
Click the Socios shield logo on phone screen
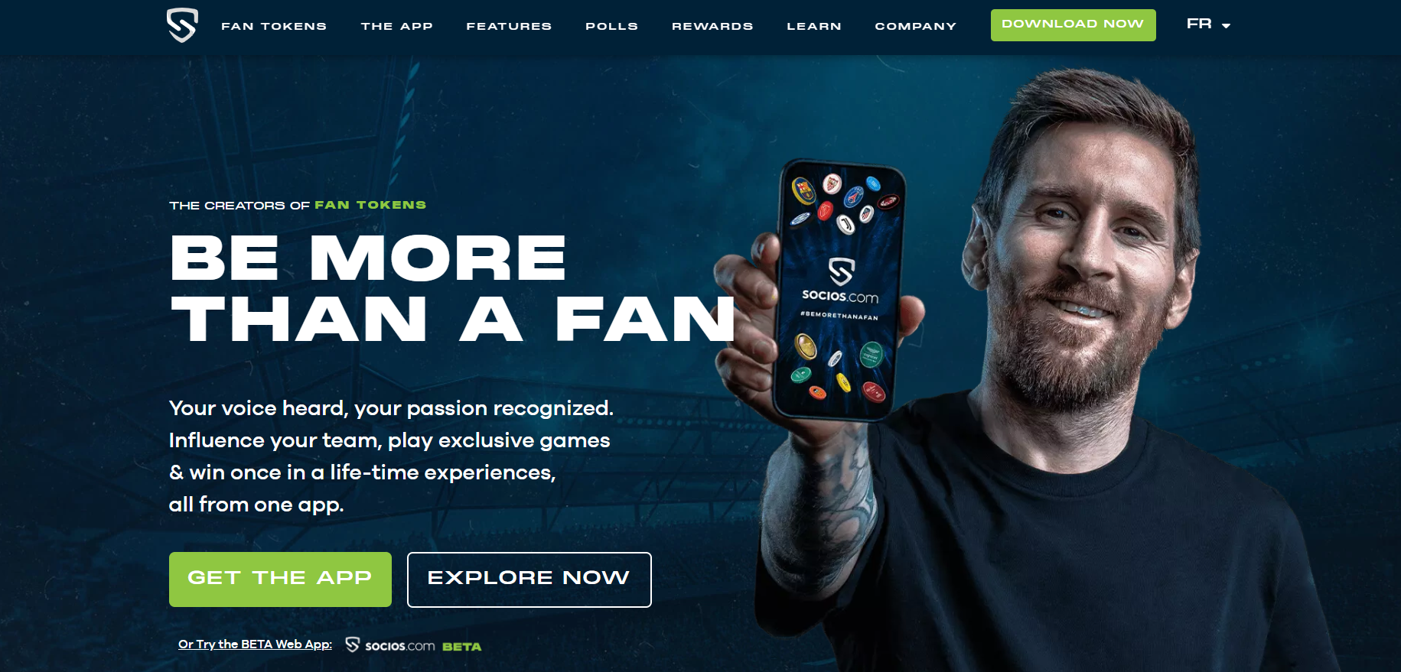(x=841, y=271)
